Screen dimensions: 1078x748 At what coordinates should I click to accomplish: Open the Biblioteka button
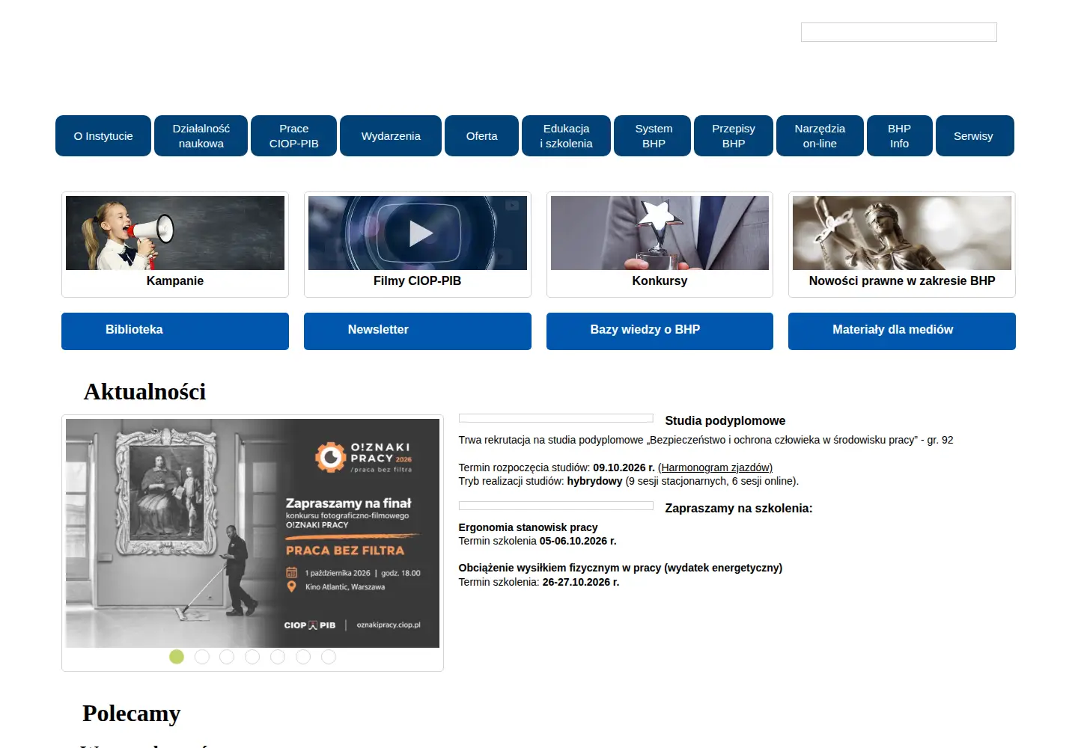[x=175, y=331]
